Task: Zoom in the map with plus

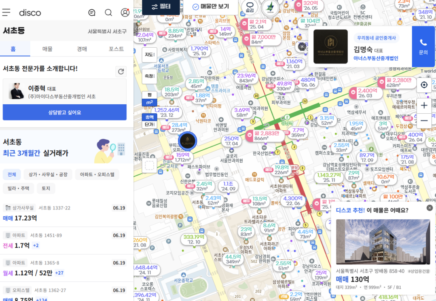Action: coord(424,105)
